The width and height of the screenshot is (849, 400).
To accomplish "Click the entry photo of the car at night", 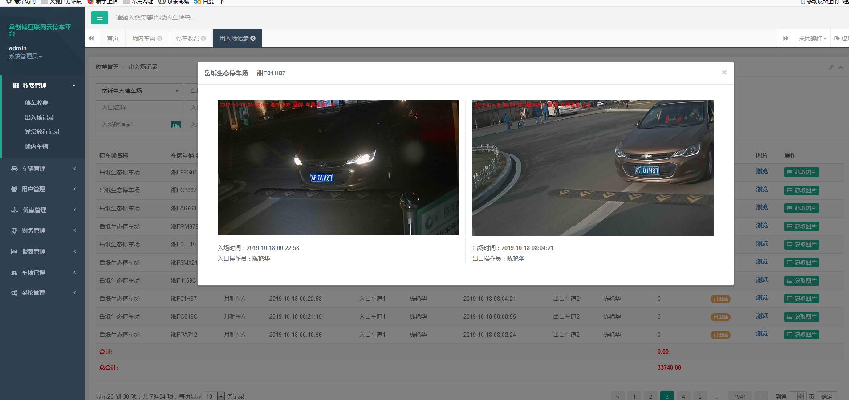I will coord(338,168).
